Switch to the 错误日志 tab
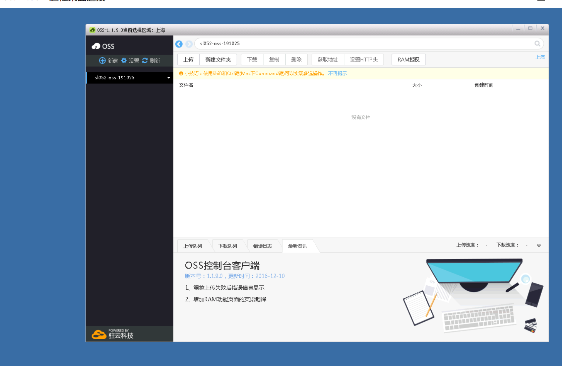 (263, 246)
